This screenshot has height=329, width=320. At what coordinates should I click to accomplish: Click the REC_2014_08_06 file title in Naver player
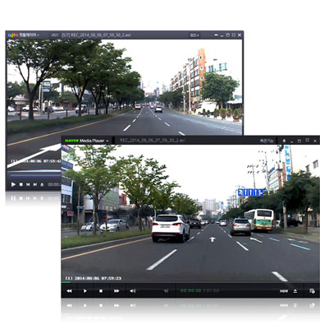[153, 141]
